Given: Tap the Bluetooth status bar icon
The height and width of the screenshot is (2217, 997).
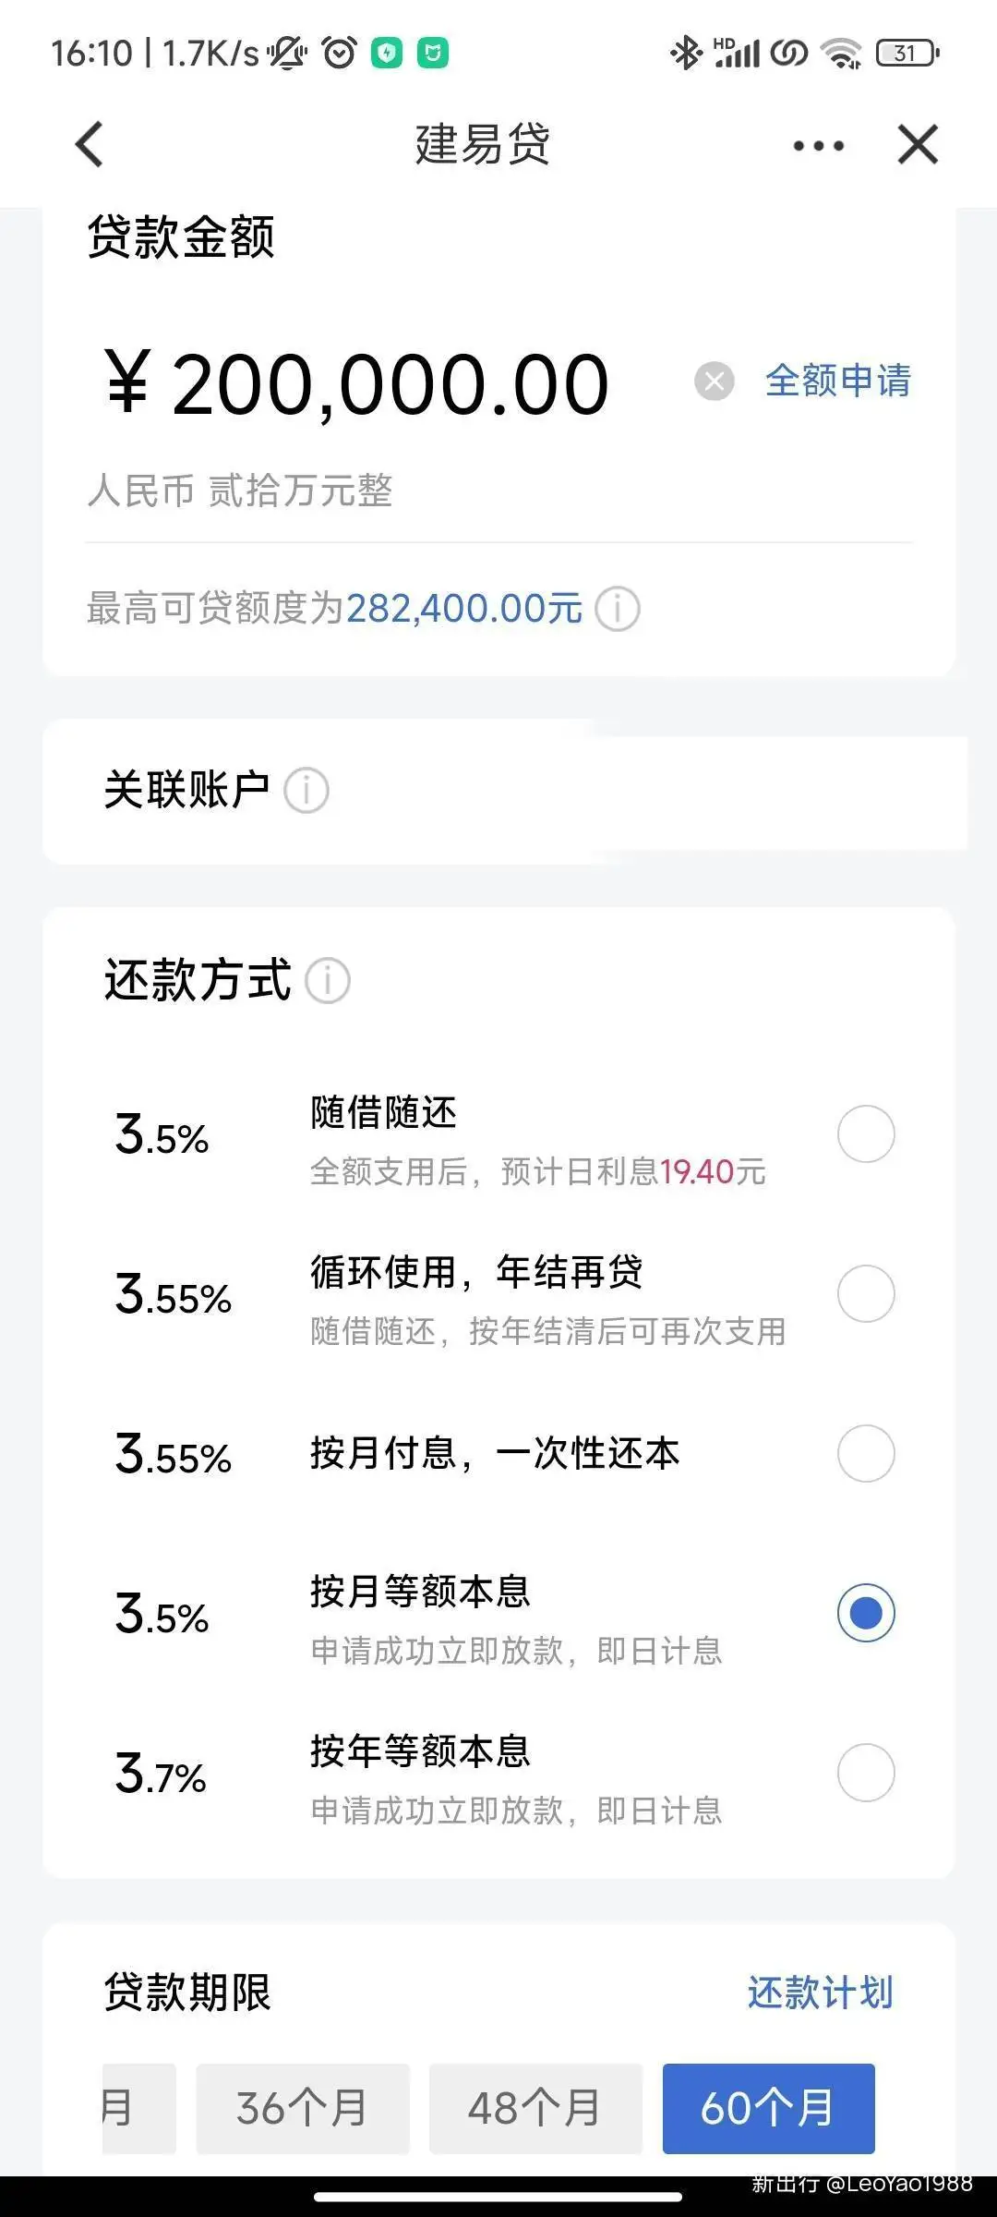Looking at the screenshot, I should click(x=685, y=53).
